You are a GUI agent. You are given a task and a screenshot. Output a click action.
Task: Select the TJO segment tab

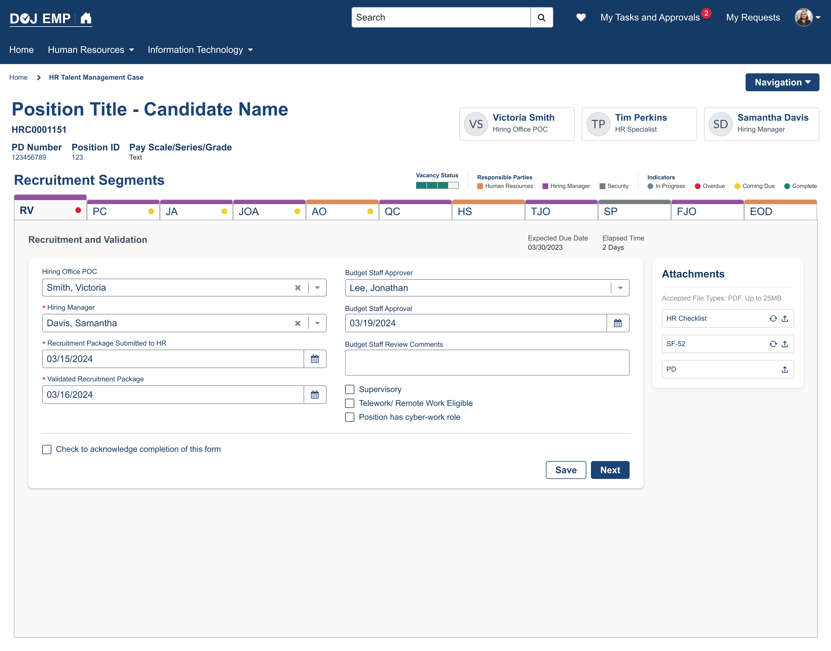562,210
